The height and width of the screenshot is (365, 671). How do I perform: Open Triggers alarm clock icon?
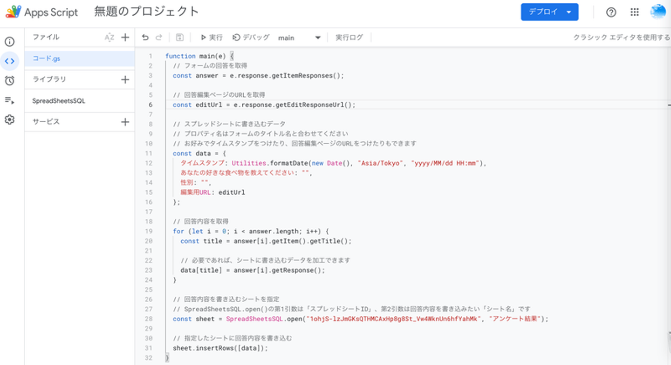[9, 81]
